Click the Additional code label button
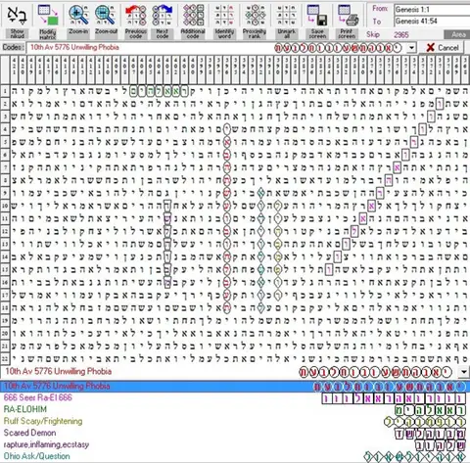The width and height of the screenshot is (470, 463). tap(193, 34)
